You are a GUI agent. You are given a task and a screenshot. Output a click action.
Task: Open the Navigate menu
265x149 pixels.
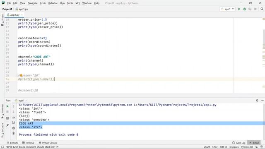click(32, 3)
